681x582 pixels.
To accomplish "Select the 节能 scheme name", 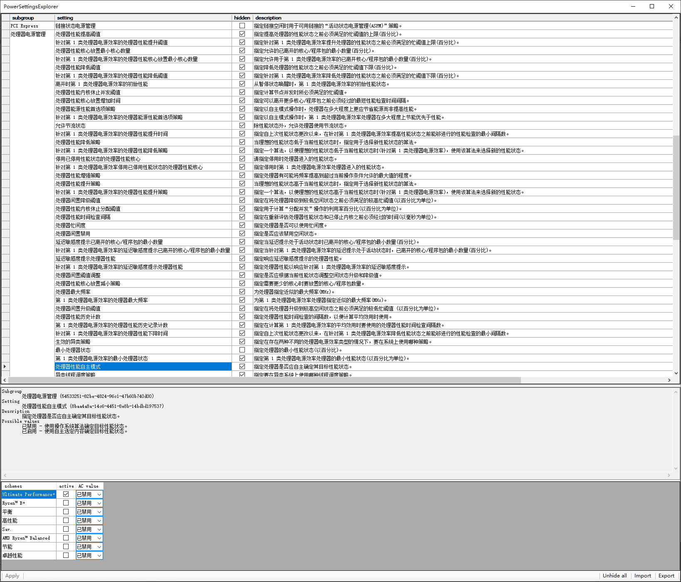I will click(x=29, y=547).
